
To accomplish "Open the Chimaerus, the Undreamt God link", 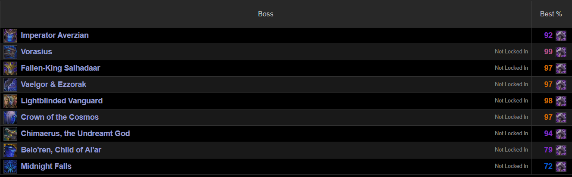I will click(75, 134).
